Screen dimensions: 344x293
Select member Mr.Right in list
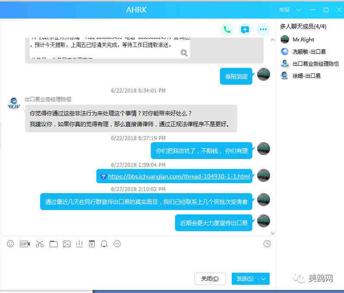click(303, 39)
